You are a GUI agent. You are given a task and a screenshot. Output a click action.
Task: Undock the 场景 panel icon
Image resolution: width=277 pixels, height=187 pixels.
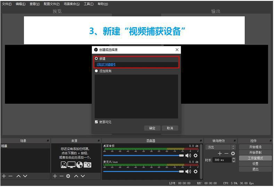tap(48, 141)
